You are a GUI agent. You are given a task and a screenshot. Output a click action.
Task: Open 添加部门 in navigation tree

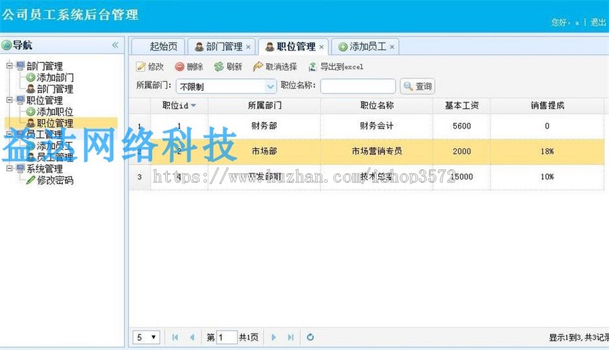(x=55, y=78)
